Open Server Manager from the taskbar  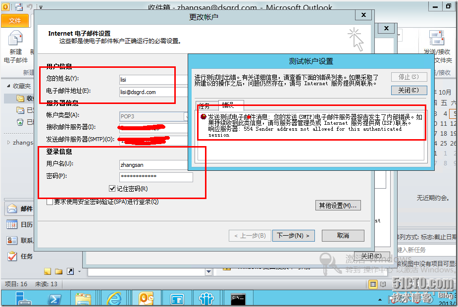(23, 299)
